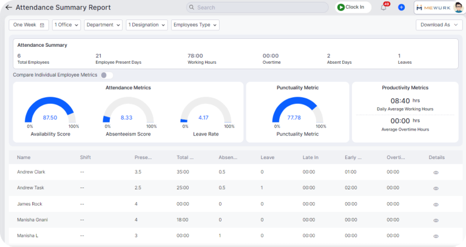Click the 77.78 punctuality value
Image resolution: width=466 pixels, height=247 pixels.
[x=294, y=117]
